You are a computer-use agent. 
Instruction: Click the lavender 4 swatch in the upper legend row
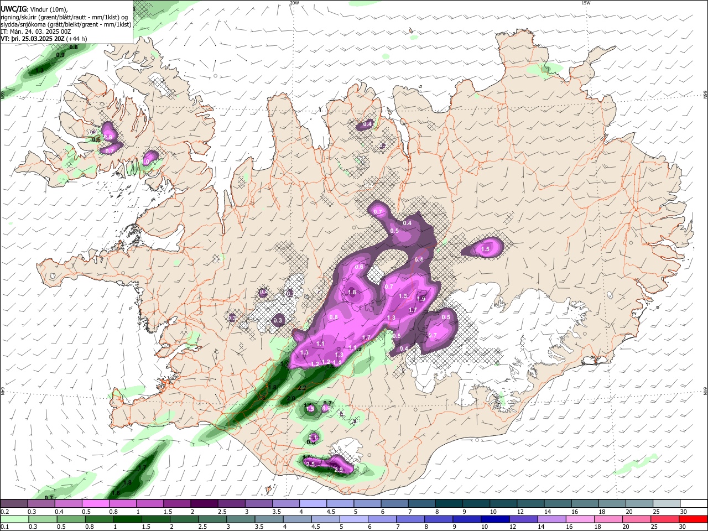(x=313, y=504)
